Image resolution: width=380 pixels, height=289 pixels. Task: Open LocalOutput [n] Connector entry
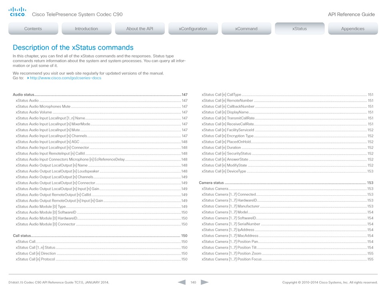pos(102,183)
